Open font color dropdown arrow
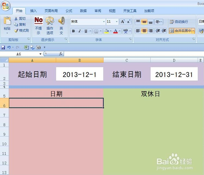 [120, 31]
